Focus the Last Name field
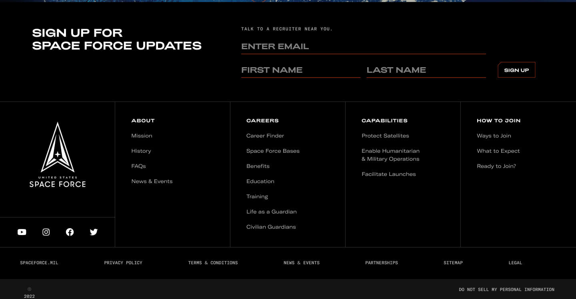Screen dimensions: 576x299 426,70
